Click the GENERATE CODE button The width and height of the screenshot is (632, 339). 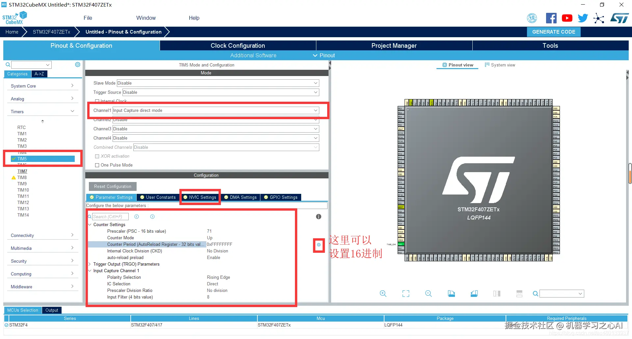[554, 32]
